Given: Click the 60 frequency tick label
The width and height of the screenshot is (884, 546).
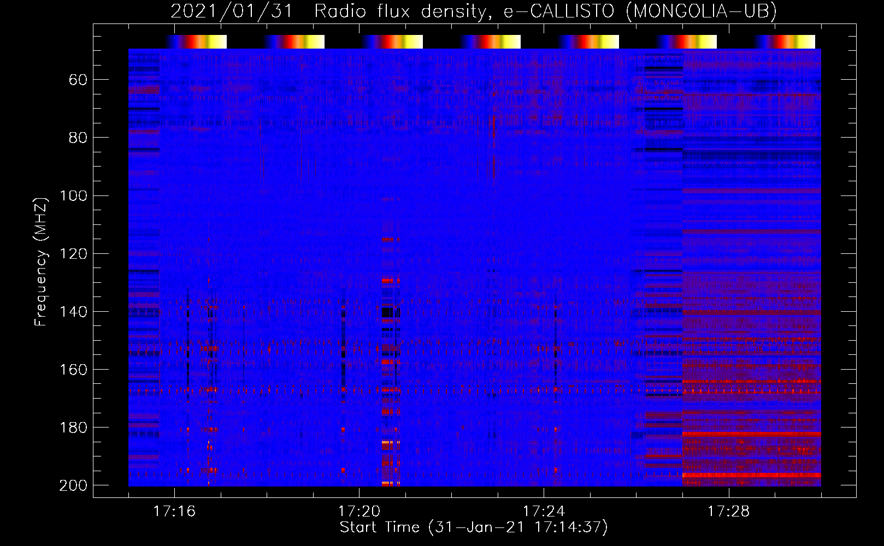Looking at the screenshot, I should pos(78,80).
